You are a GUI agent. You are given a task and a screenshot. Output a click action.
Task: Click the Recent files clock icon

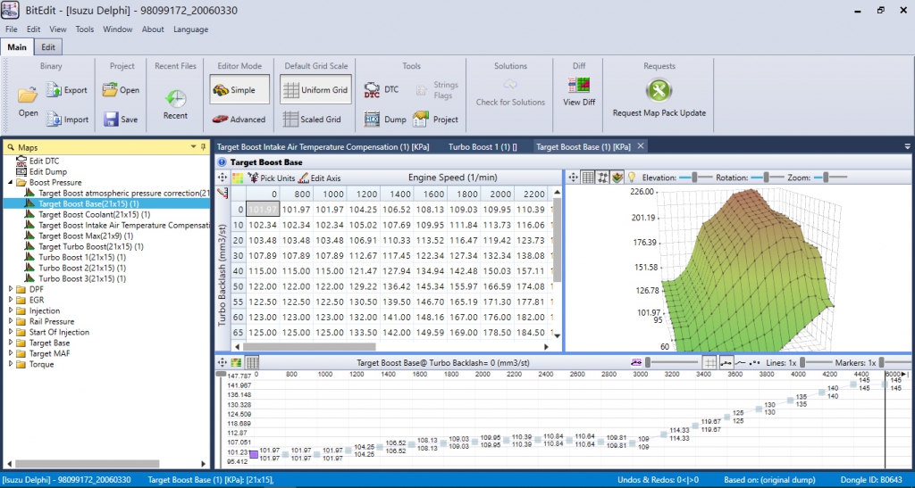tap(175, 98)
